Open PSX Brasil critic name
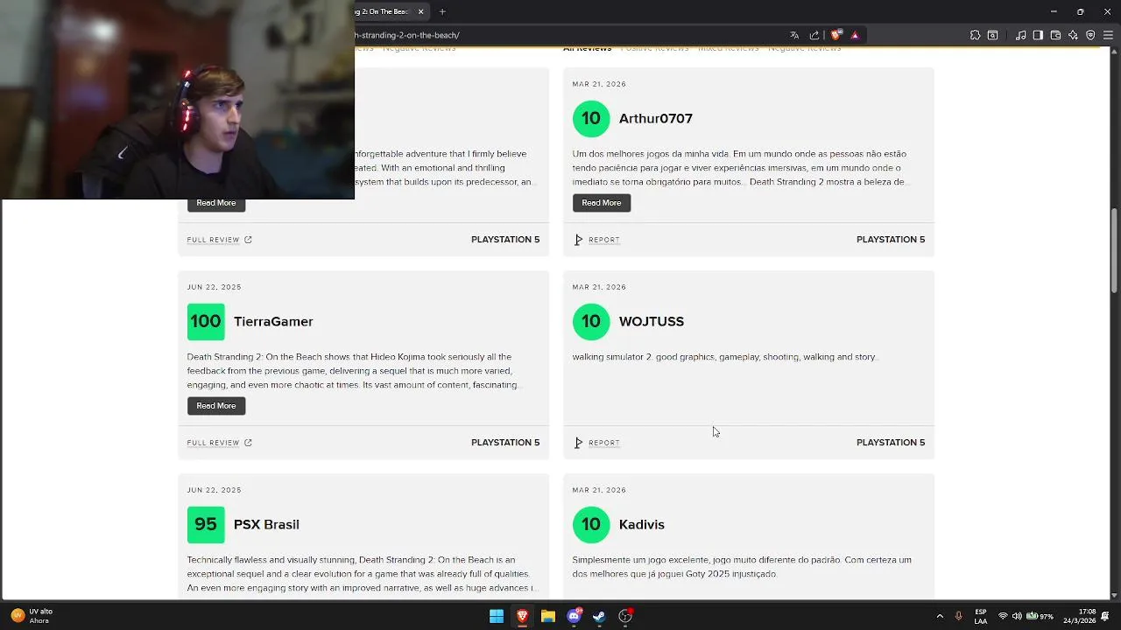Viewport: 1121px width, 630px height. point(266,524)
